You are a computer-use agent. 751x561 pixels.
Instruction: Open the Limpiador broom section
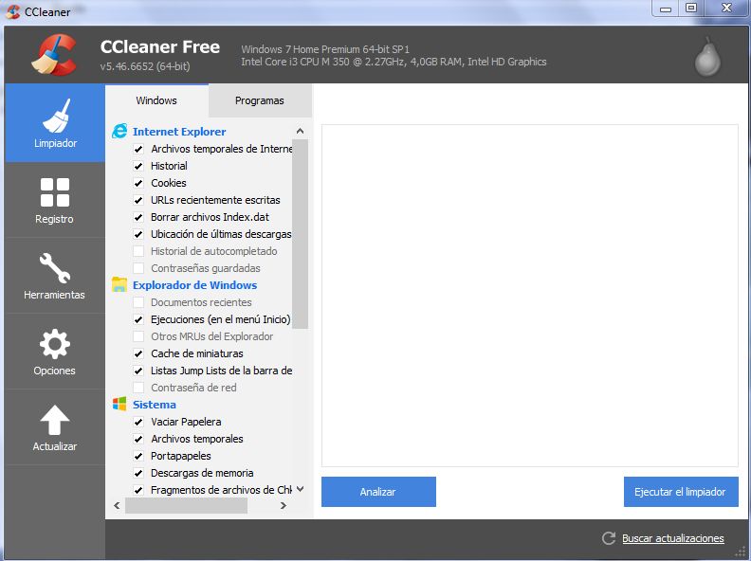pos(55,123)
